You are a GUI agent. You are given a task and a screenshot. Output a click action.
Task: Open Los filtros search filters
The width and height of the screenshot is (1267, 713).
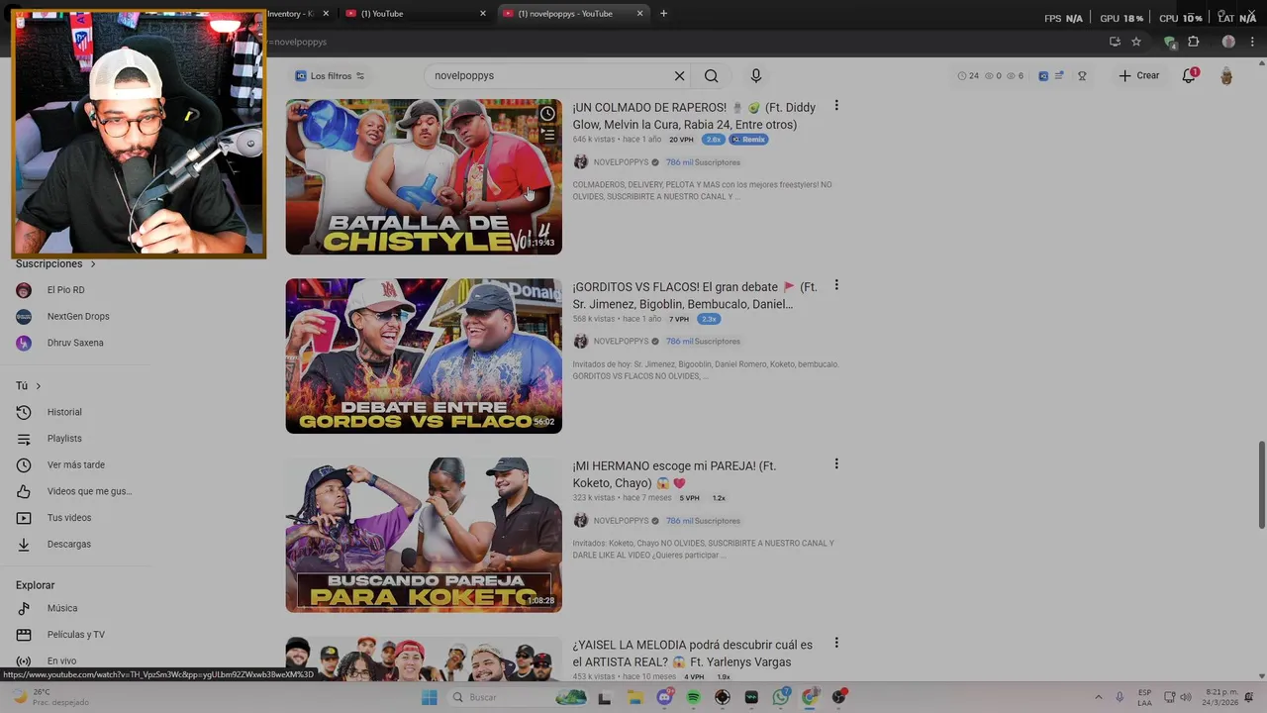[330, 76]
